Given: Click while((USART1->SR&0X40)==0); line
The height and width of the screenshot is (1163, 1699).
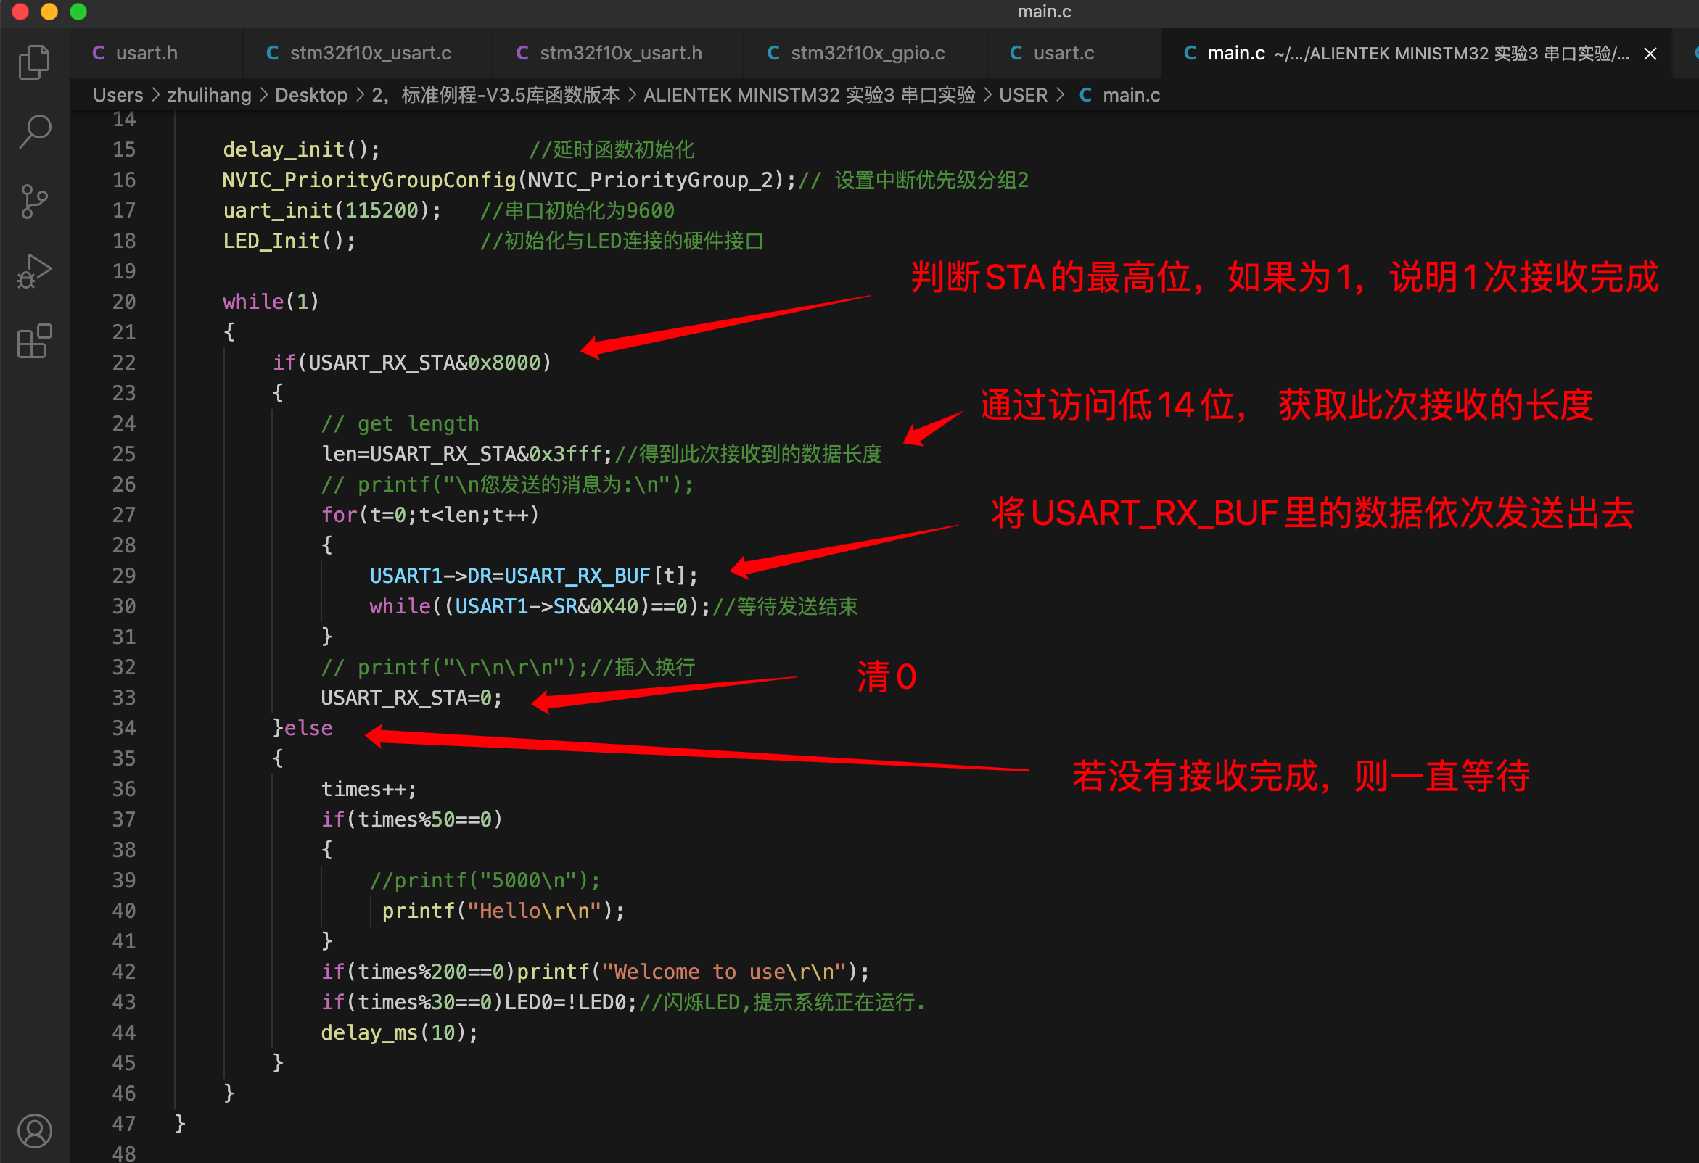Looking at the screenshot, I should tap(540, 606).
